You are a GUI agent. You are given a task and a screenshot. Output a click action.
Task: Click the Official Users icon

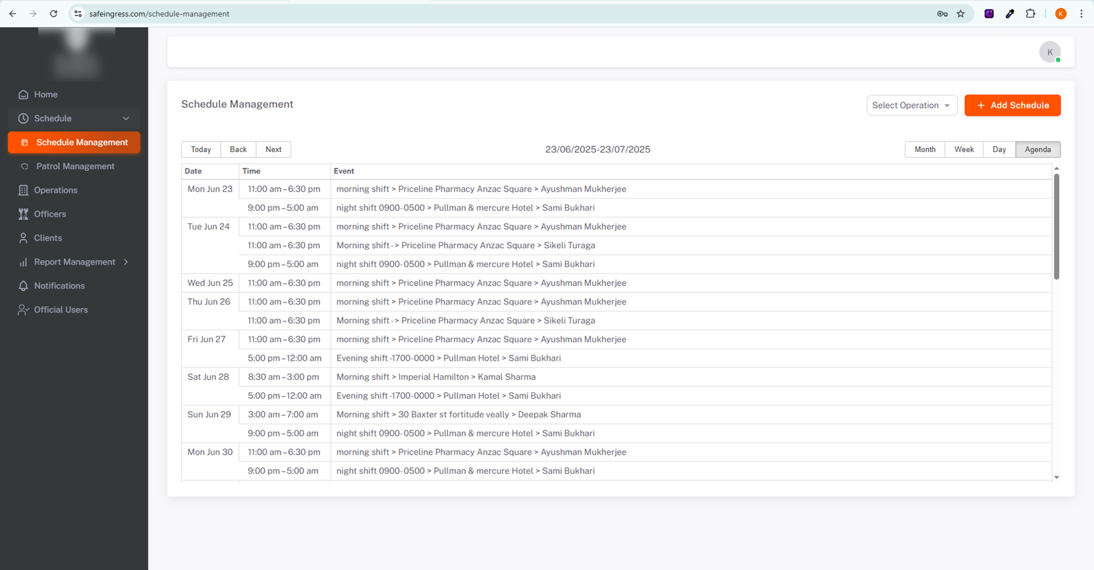pos(24,310)
